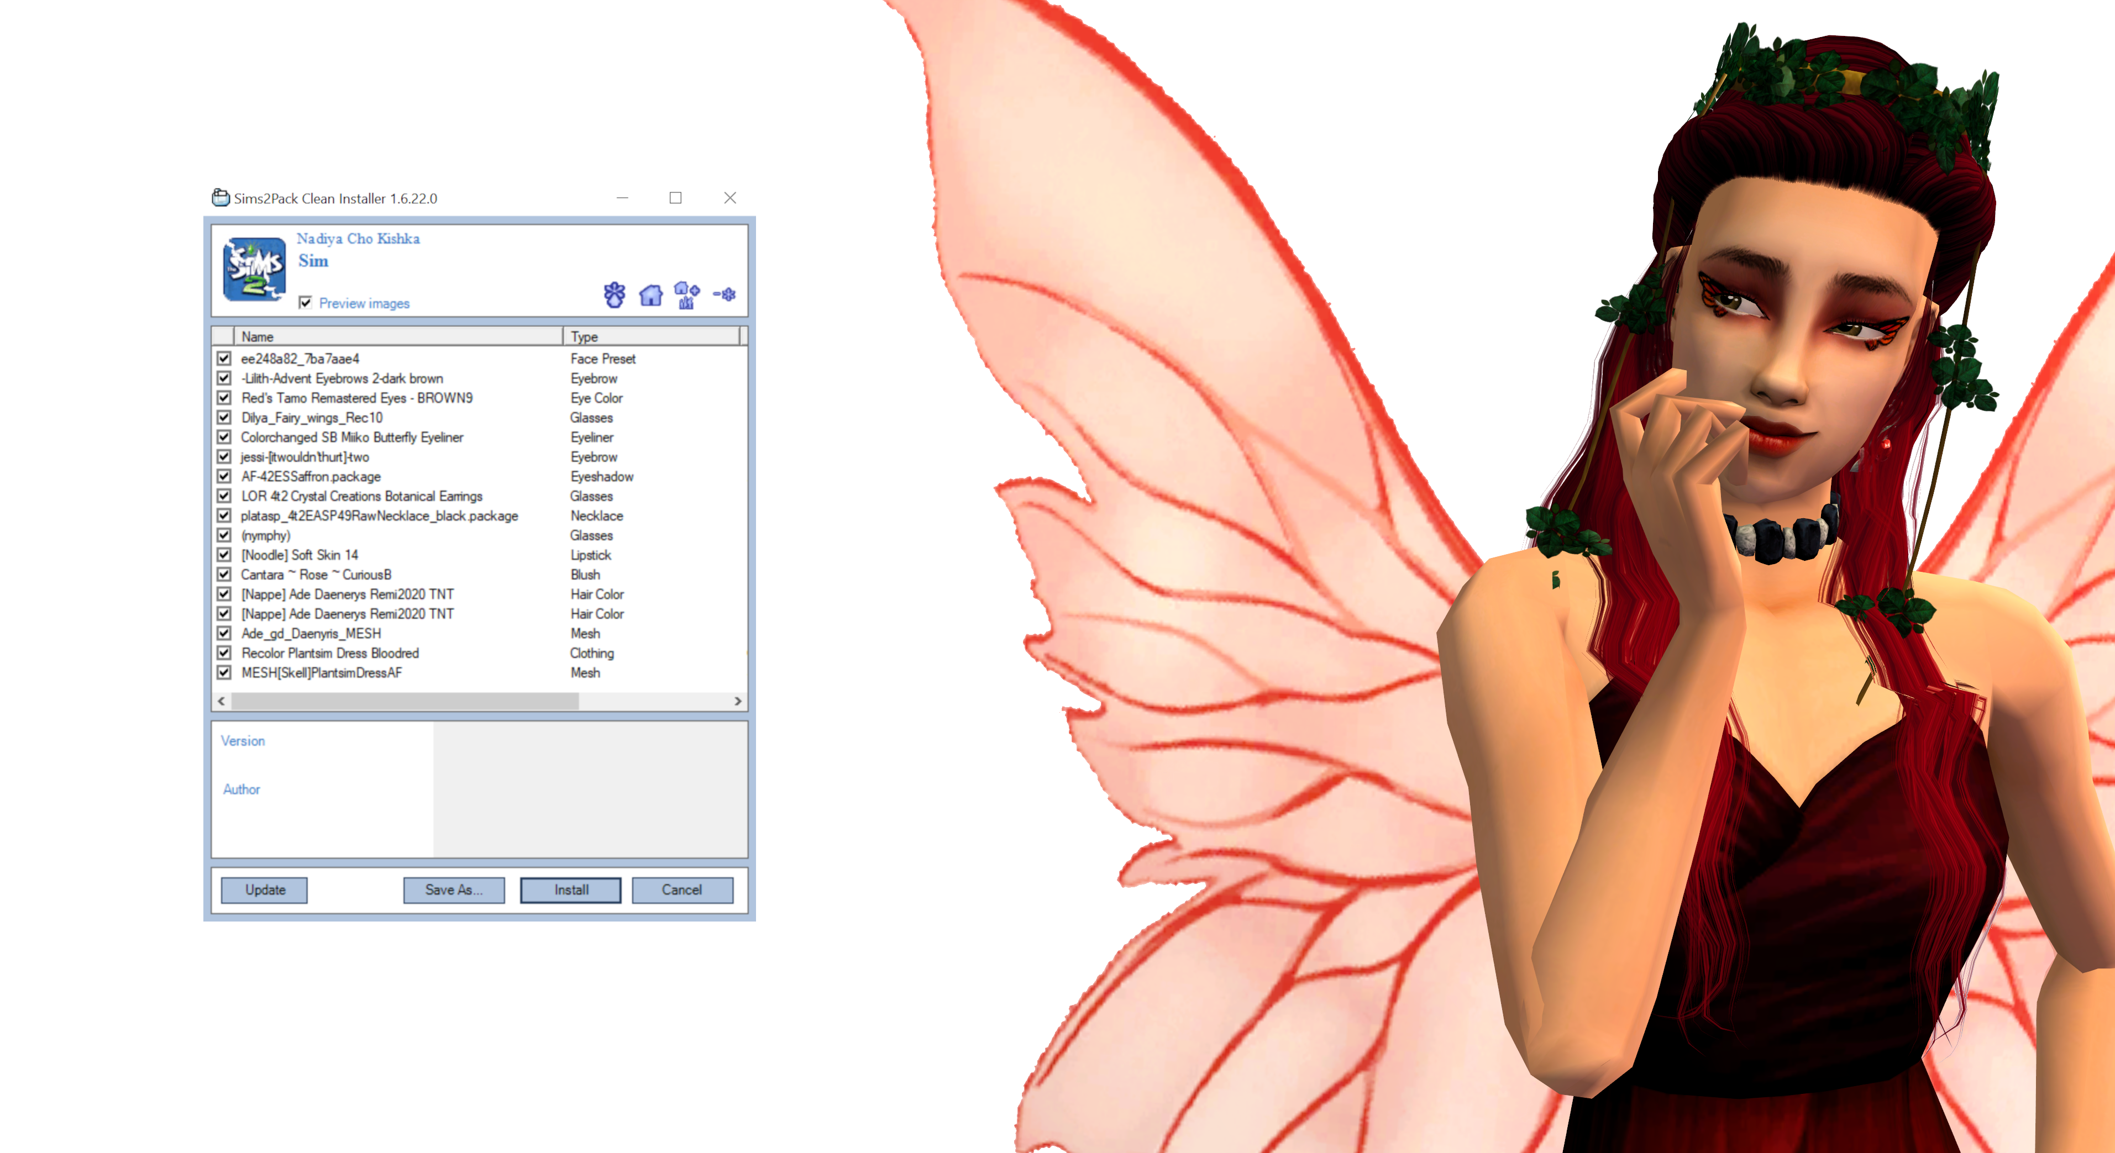Image resolution: width=2115 pixels, height=1153 pixels.
Task: Click the minus snowflake seasons icon
Action: (x=724, y=294)
